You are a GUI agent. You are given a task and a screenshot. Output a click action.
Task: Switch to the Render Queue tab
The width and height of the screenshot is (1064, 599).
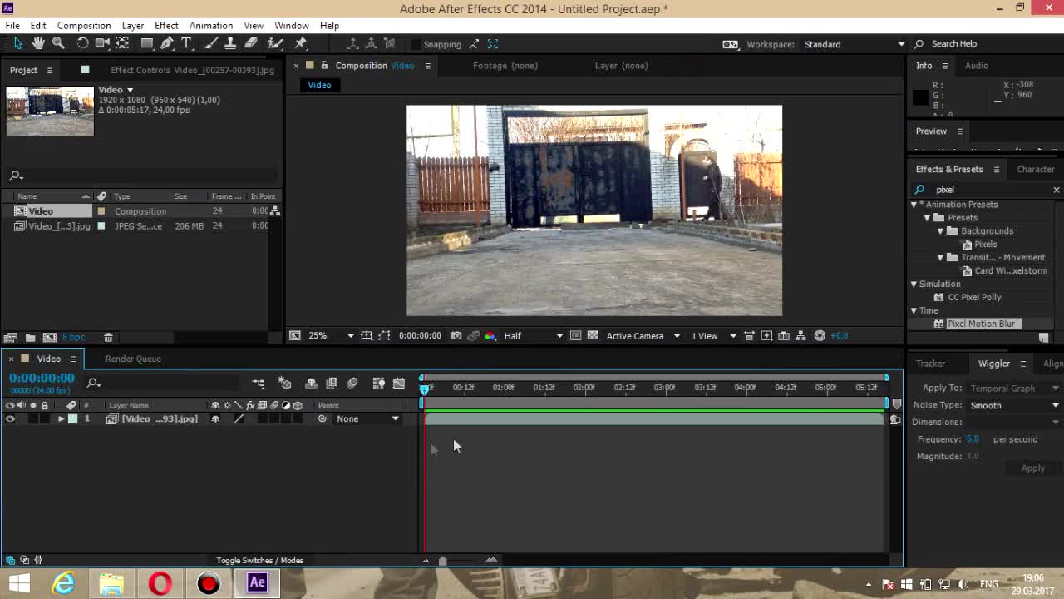133,359
